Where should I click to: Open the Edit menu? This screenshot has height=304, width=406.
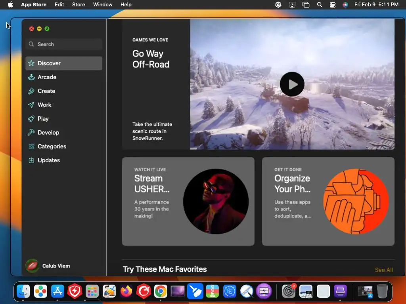pos(59,5)
